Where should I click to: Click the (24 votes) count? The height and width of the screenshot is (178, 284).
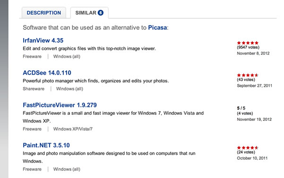coord(246,152)
